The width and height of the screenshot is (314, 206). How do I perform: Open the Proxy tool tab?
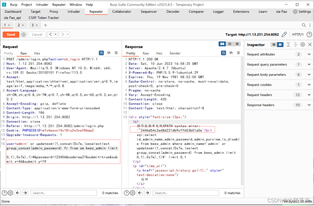pyautogui.click(x=54, y=12)
